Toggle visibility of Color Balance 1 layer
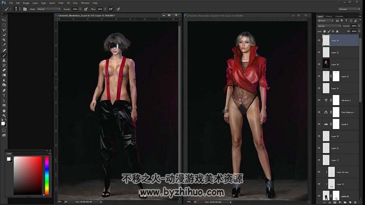Screen dimensions: 365x205 point(319,112)
